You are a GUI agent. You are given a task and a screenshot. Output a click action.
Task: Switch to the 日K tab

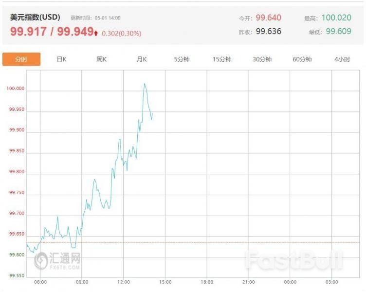61,59
